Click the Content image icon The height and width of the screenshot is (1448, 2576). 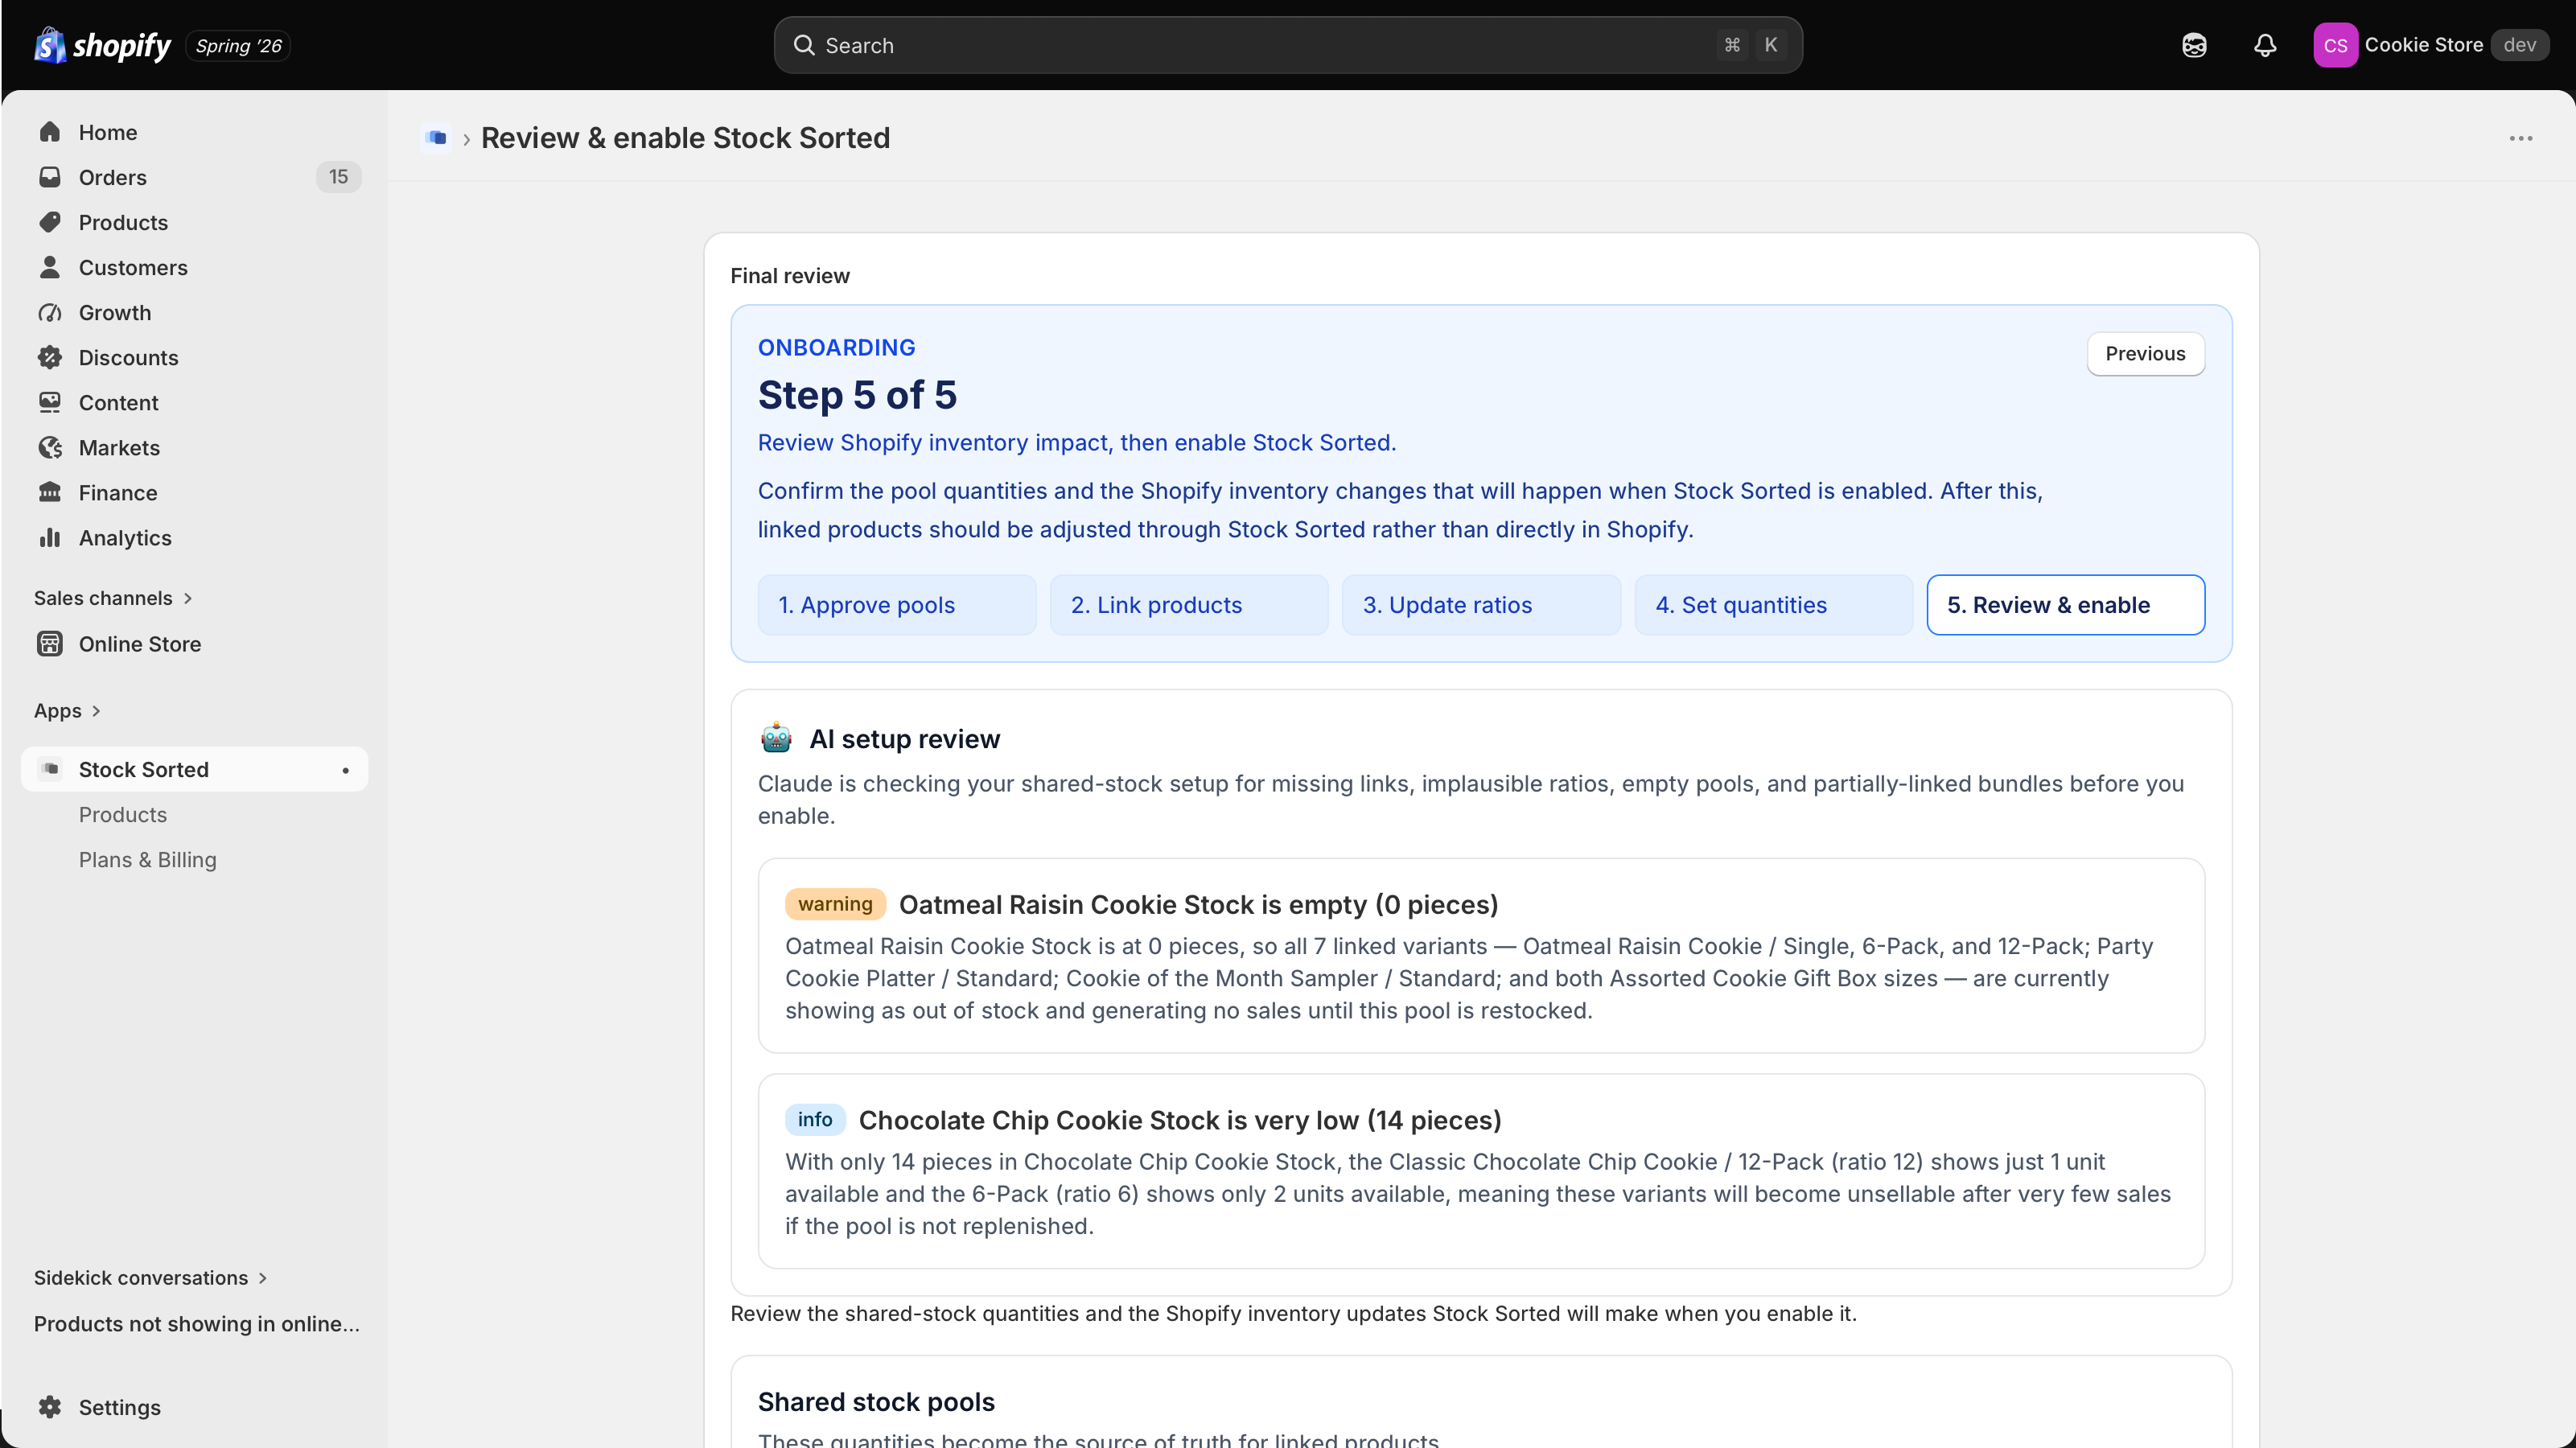(50, 402)
